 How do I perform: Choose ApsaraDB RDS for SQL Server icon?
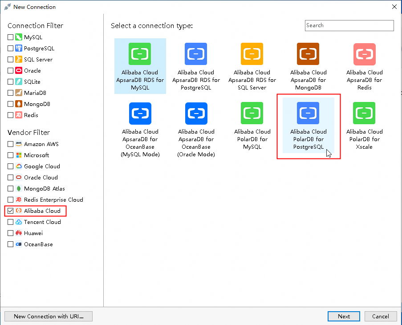252,54
